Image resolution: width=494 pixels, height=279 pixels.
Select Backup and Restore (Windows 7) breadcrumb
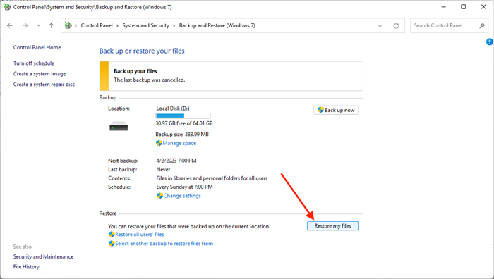pyautogui.click(x=217, y=25)
